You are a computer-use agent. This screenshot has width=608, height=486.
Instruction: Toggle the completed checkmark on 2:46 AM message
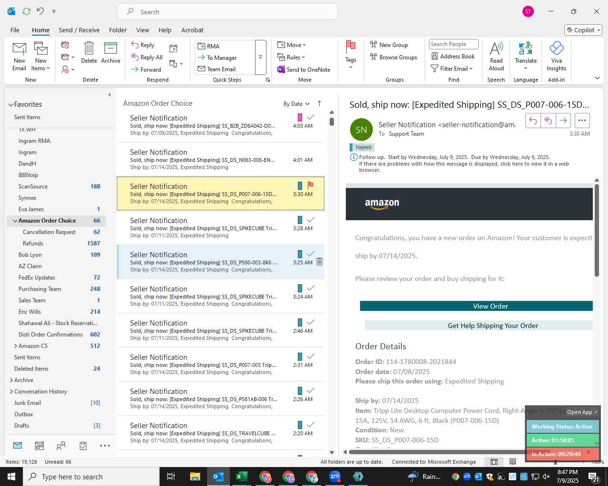310,322
